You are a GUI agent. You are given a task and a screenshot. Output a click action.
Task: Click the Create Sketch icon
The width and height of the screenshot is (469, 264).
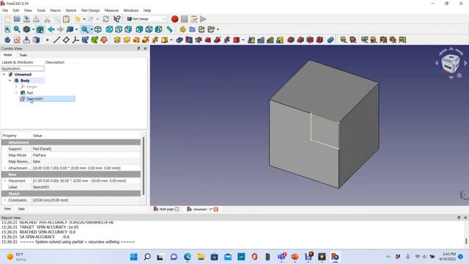[x=17, y=40]
